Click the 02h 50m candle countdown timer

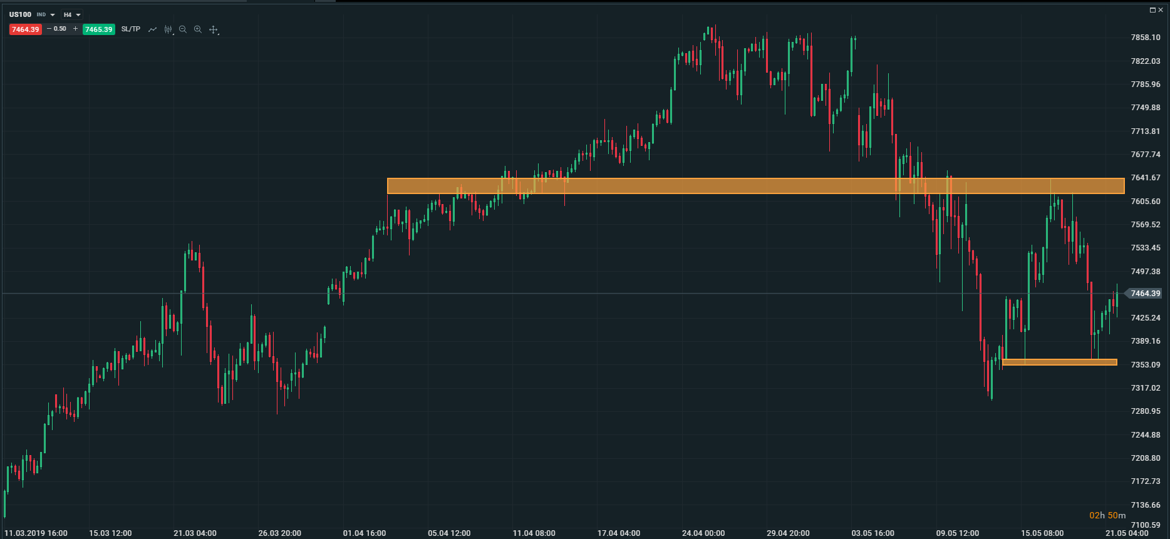(x=1107, y=515)
